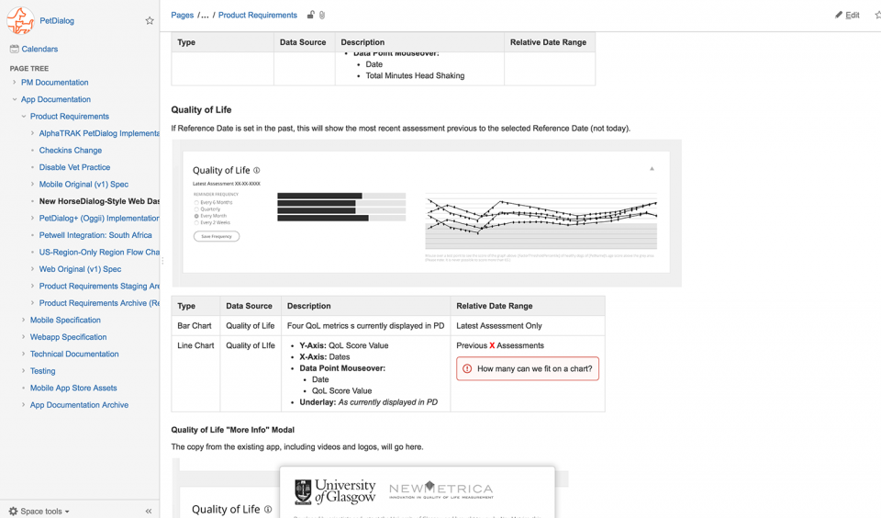The height and width of the screenshot is (518, 881).
Task: Select the Quarterly reminder frequency radio
Action: click(196, 209)
